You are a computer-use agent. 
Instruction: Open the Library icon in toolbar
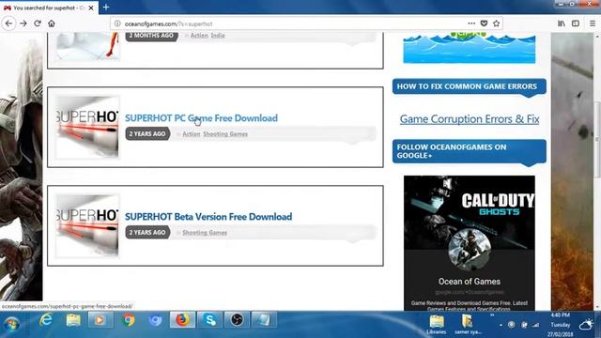562,23
